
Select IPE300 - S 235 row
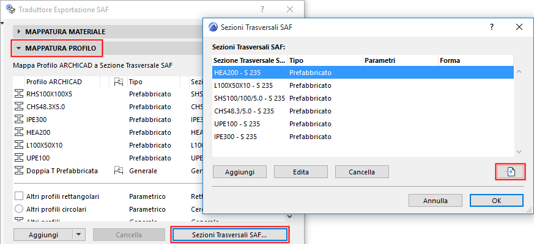(363, 137)
